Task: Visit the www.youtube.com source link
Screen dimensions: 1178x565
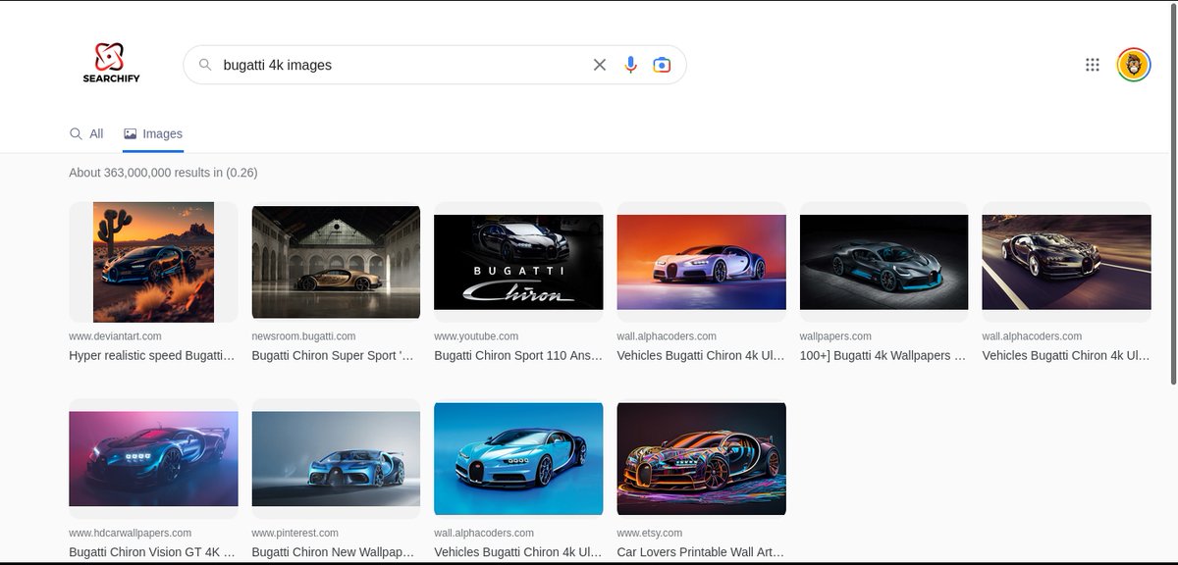Action: (x=476, y=336)
